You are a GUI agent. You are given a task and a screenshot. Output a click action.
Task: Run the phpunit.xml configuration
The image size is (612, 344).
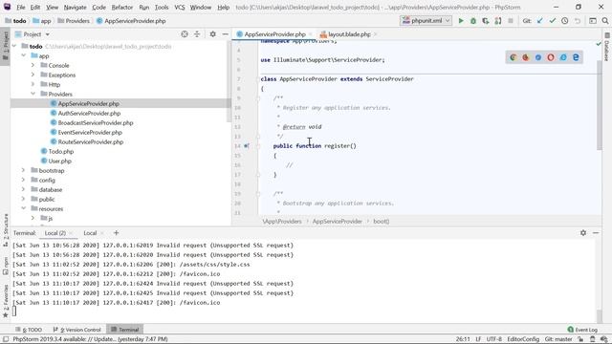[x=461, y=21]
